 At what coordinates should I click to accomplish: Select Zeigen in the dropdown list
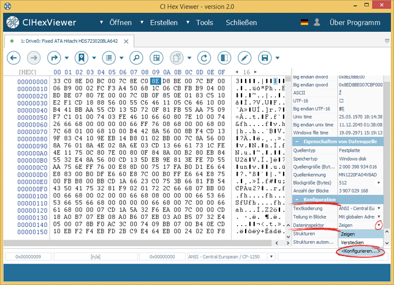click(x=360, y=234)
